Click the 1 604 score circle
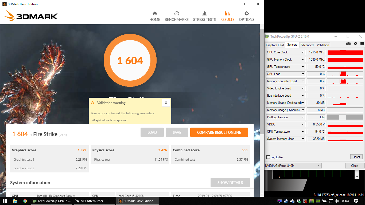This screenshot has height=205, width=365. (x=130, y=61)
